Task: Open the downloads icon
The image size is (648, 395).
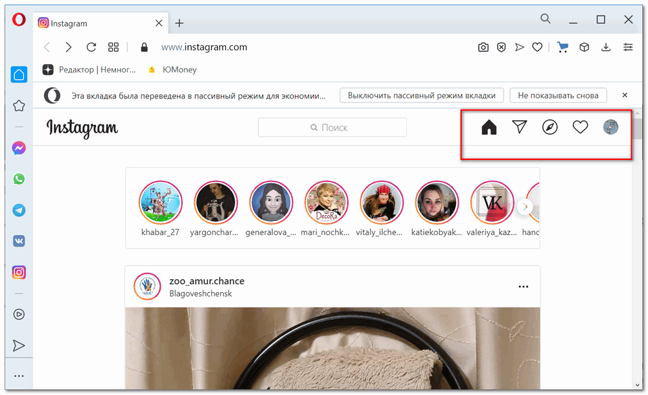Action: (x=606, y=47)
